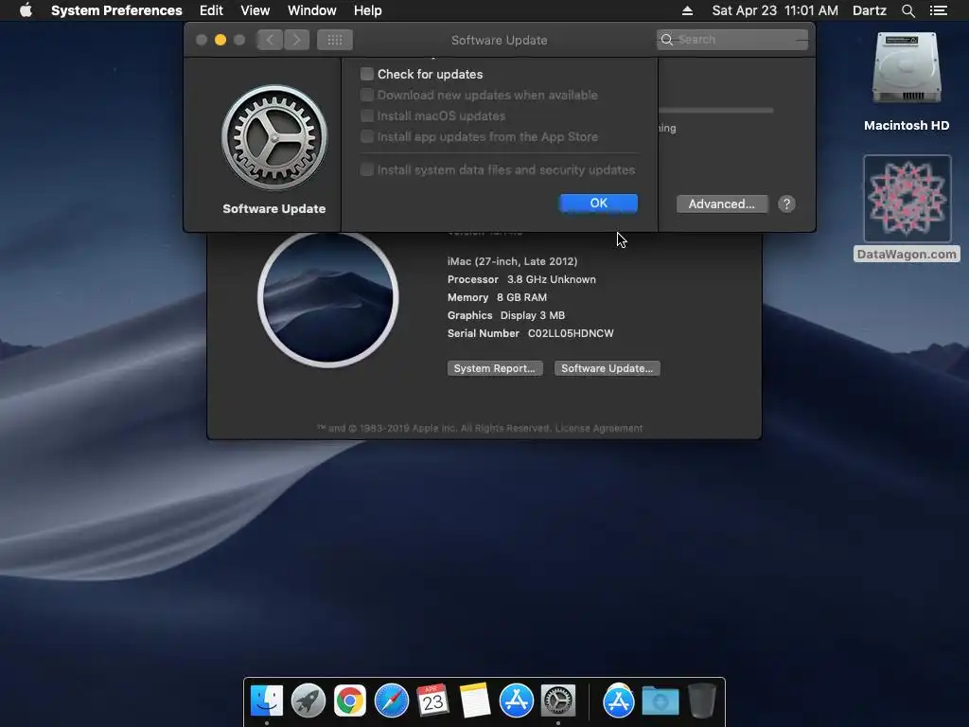The image size is (969, 727).
Task: Open Notes from the Dock
Action: (475, 701)
